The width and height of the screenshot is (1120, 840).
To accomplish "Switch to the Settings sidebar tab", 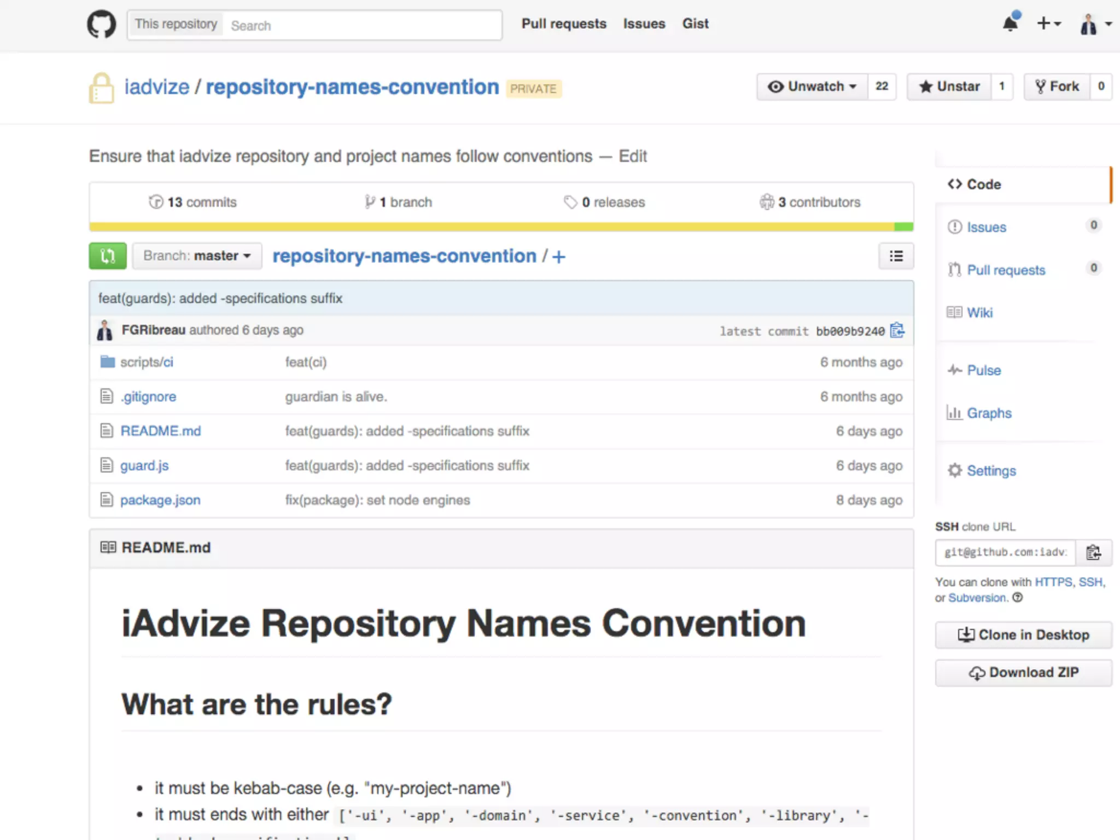I will click(x=990, y=470).
